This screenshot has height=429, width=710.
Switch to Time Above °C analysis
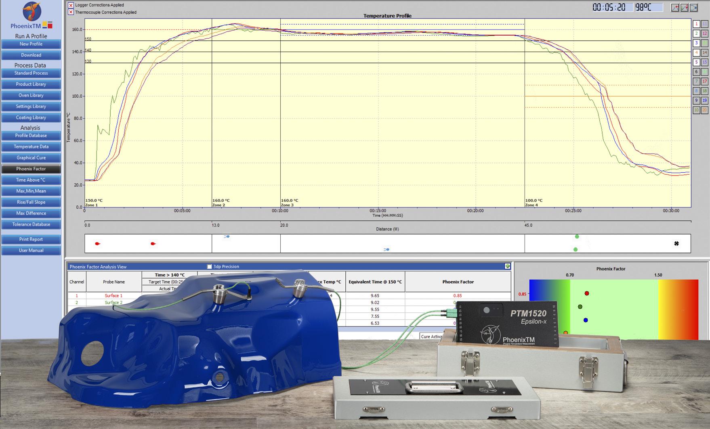click(31, 180)
